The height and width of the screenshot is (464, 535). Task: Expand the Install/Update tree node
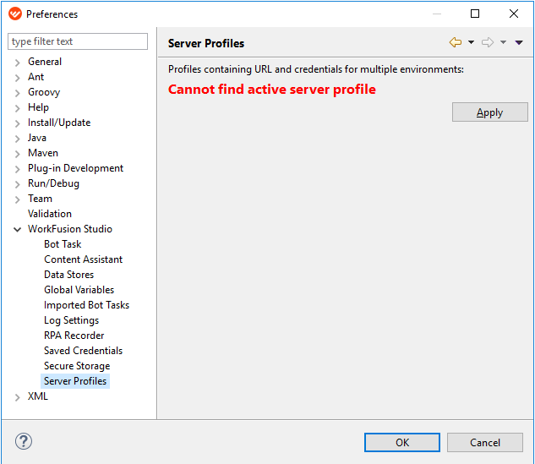pyautogui.click(x=18, y=123)
